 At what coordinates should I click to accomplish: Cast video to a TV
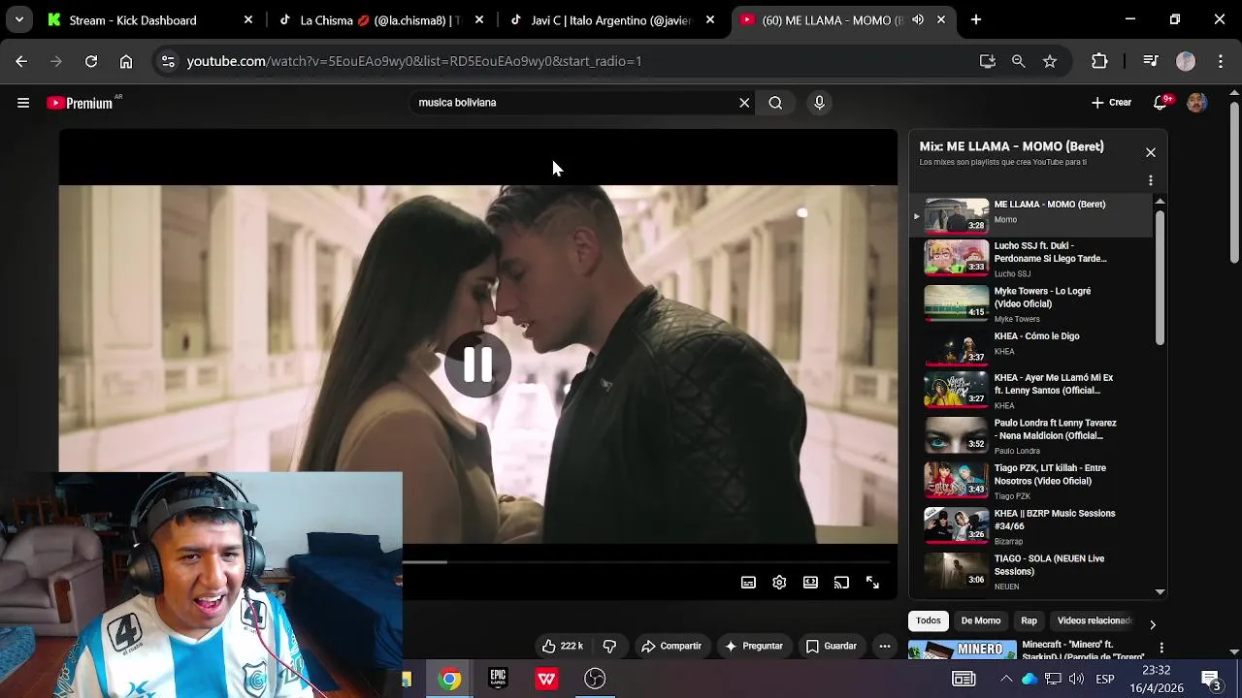841,583
